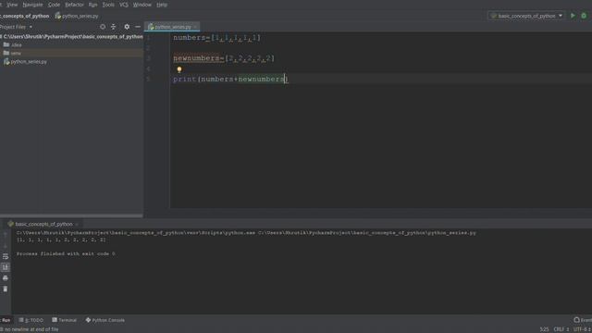Image resolution: width=592 pixels, height=333 pixels.
Task: Open the Code menu
Action: coord(54,5)
